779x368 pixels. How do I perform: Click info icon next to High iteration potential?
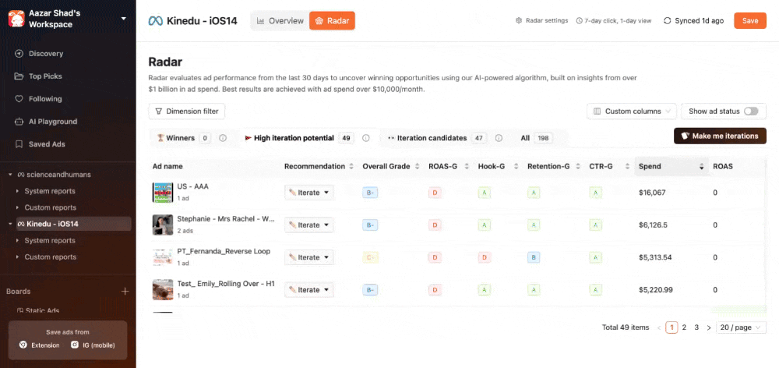point(366,138)
